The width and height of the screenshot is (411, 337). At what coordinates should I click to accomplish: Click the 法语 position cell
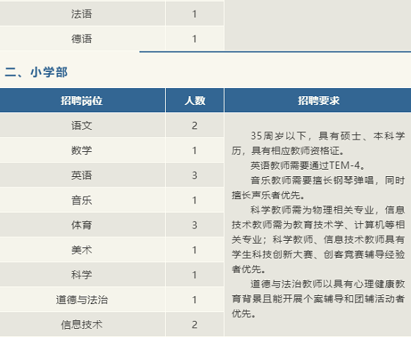tap(82, 14)
